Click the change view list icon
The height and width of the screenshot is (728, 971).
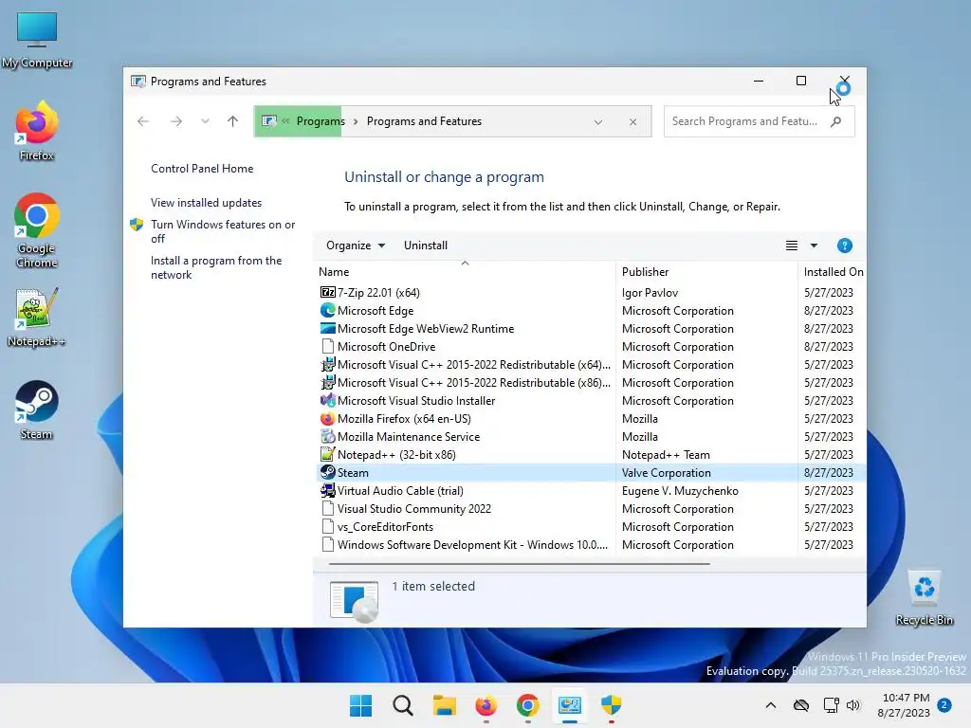coord(792,246)
